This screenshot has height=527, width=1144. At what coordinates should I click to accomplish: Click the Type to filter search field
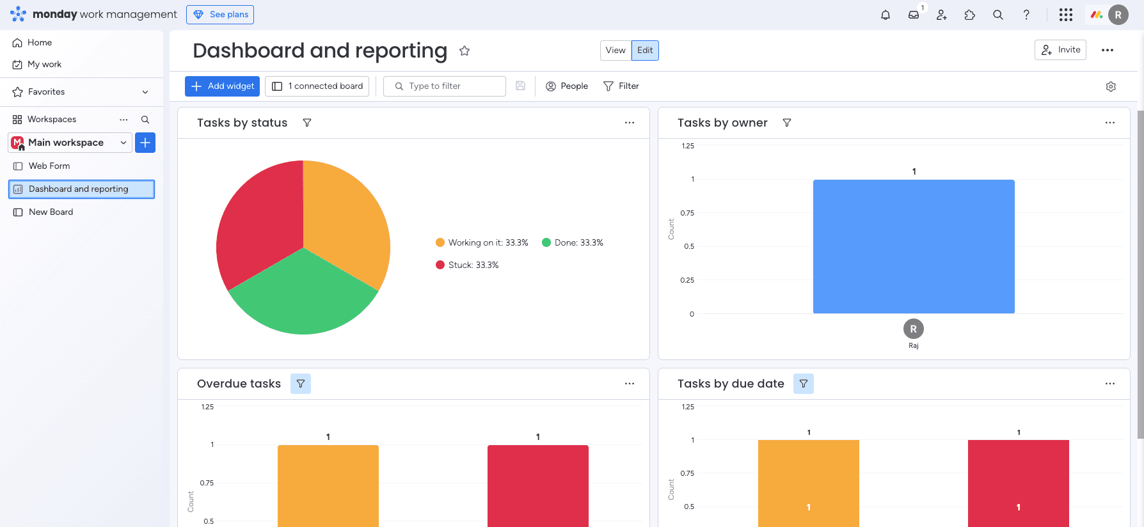(x=445, y=86)
